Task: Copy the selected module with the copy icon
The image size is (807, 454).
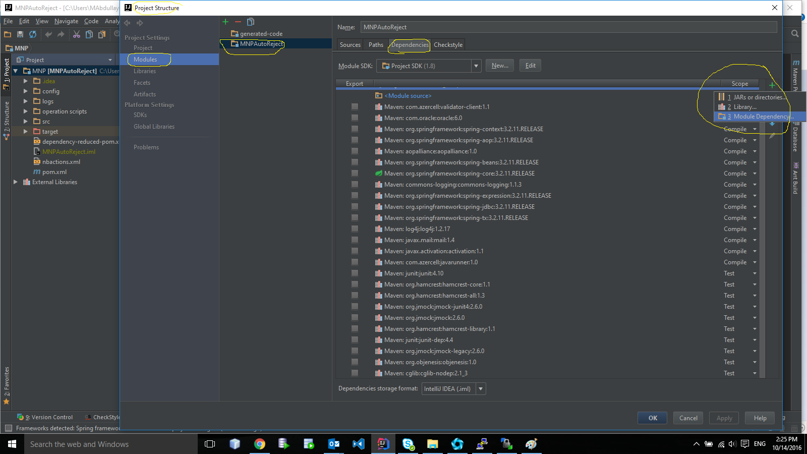Action: pos(251,22)
